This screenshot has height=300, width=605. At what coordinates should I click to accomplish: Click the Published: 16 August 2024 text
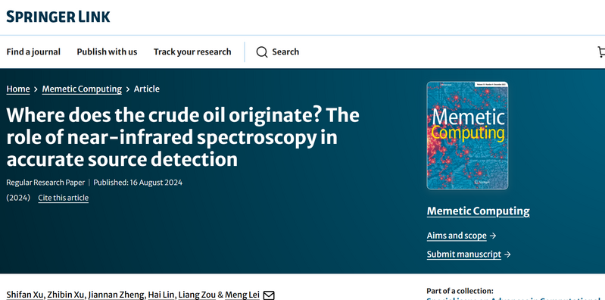pos(138,183)
